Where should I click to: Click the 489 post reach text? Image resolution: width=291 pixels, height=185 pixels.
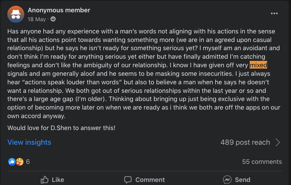(245, 142)
